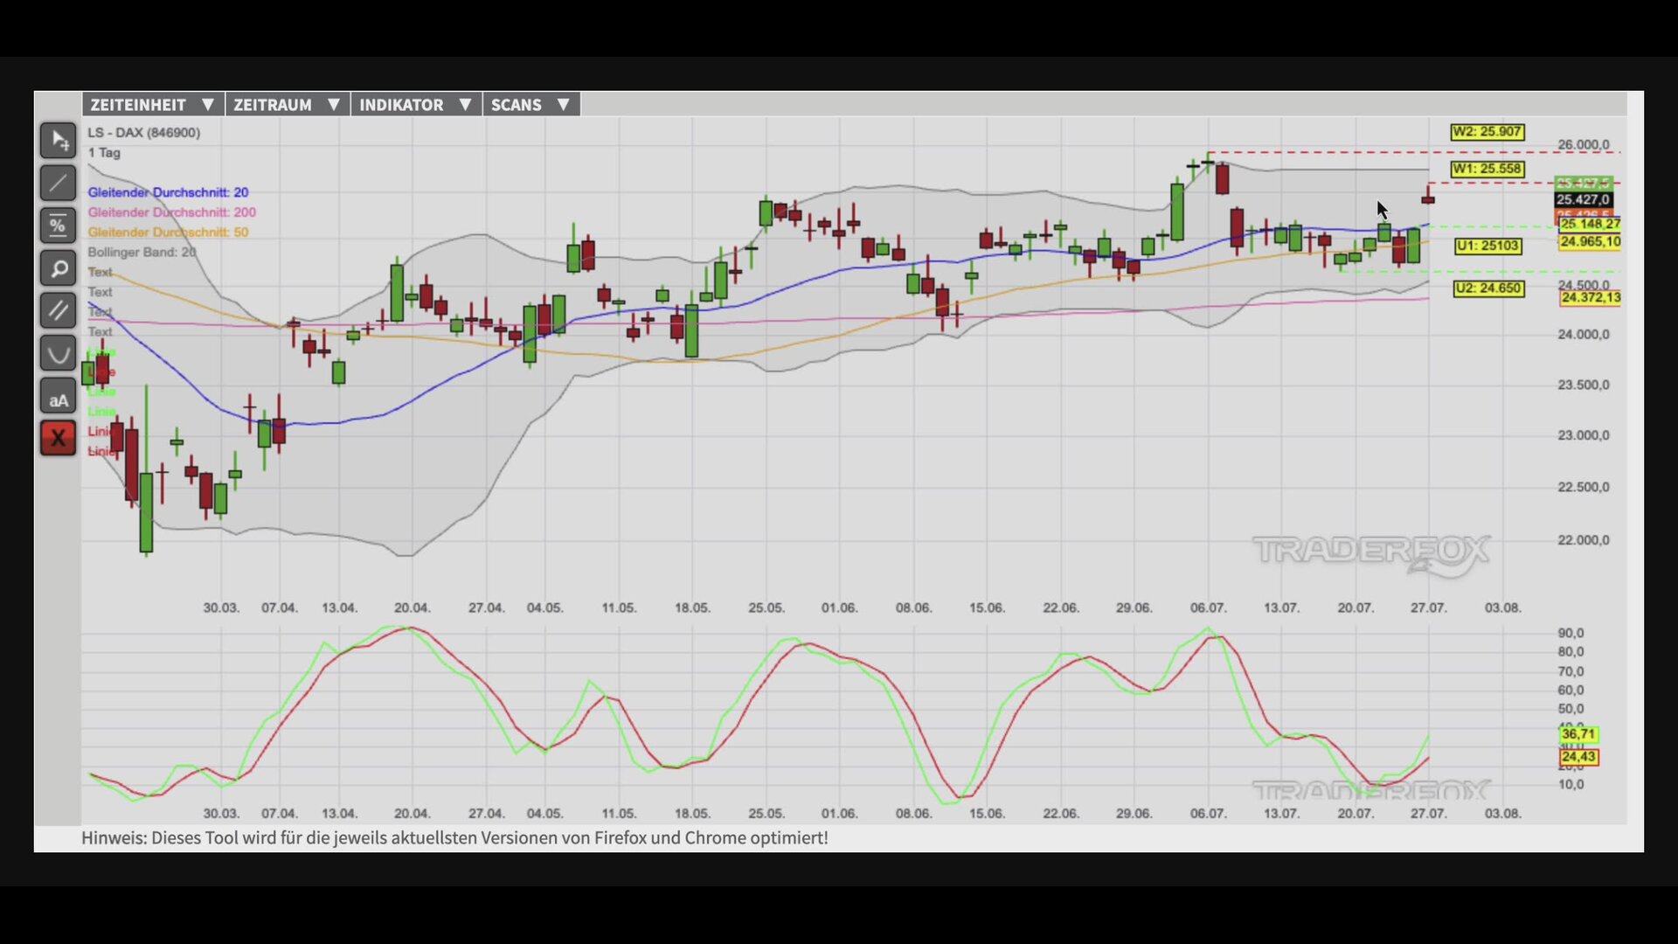Screen dimensions: 1678x944
Task: Select the cursor pointer tool
Action: (58, 140)
